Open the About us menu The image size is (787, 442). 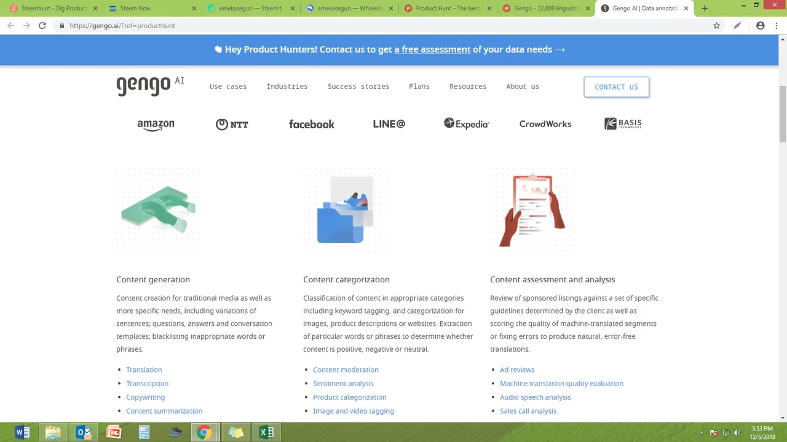click(x=523, y=87)
